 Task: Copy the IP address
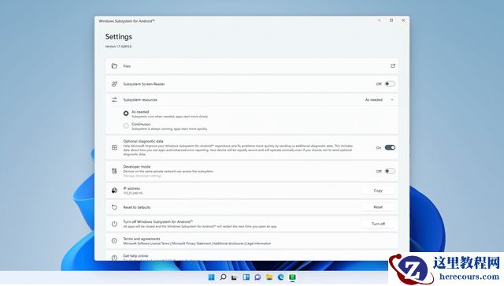point(378,191)
